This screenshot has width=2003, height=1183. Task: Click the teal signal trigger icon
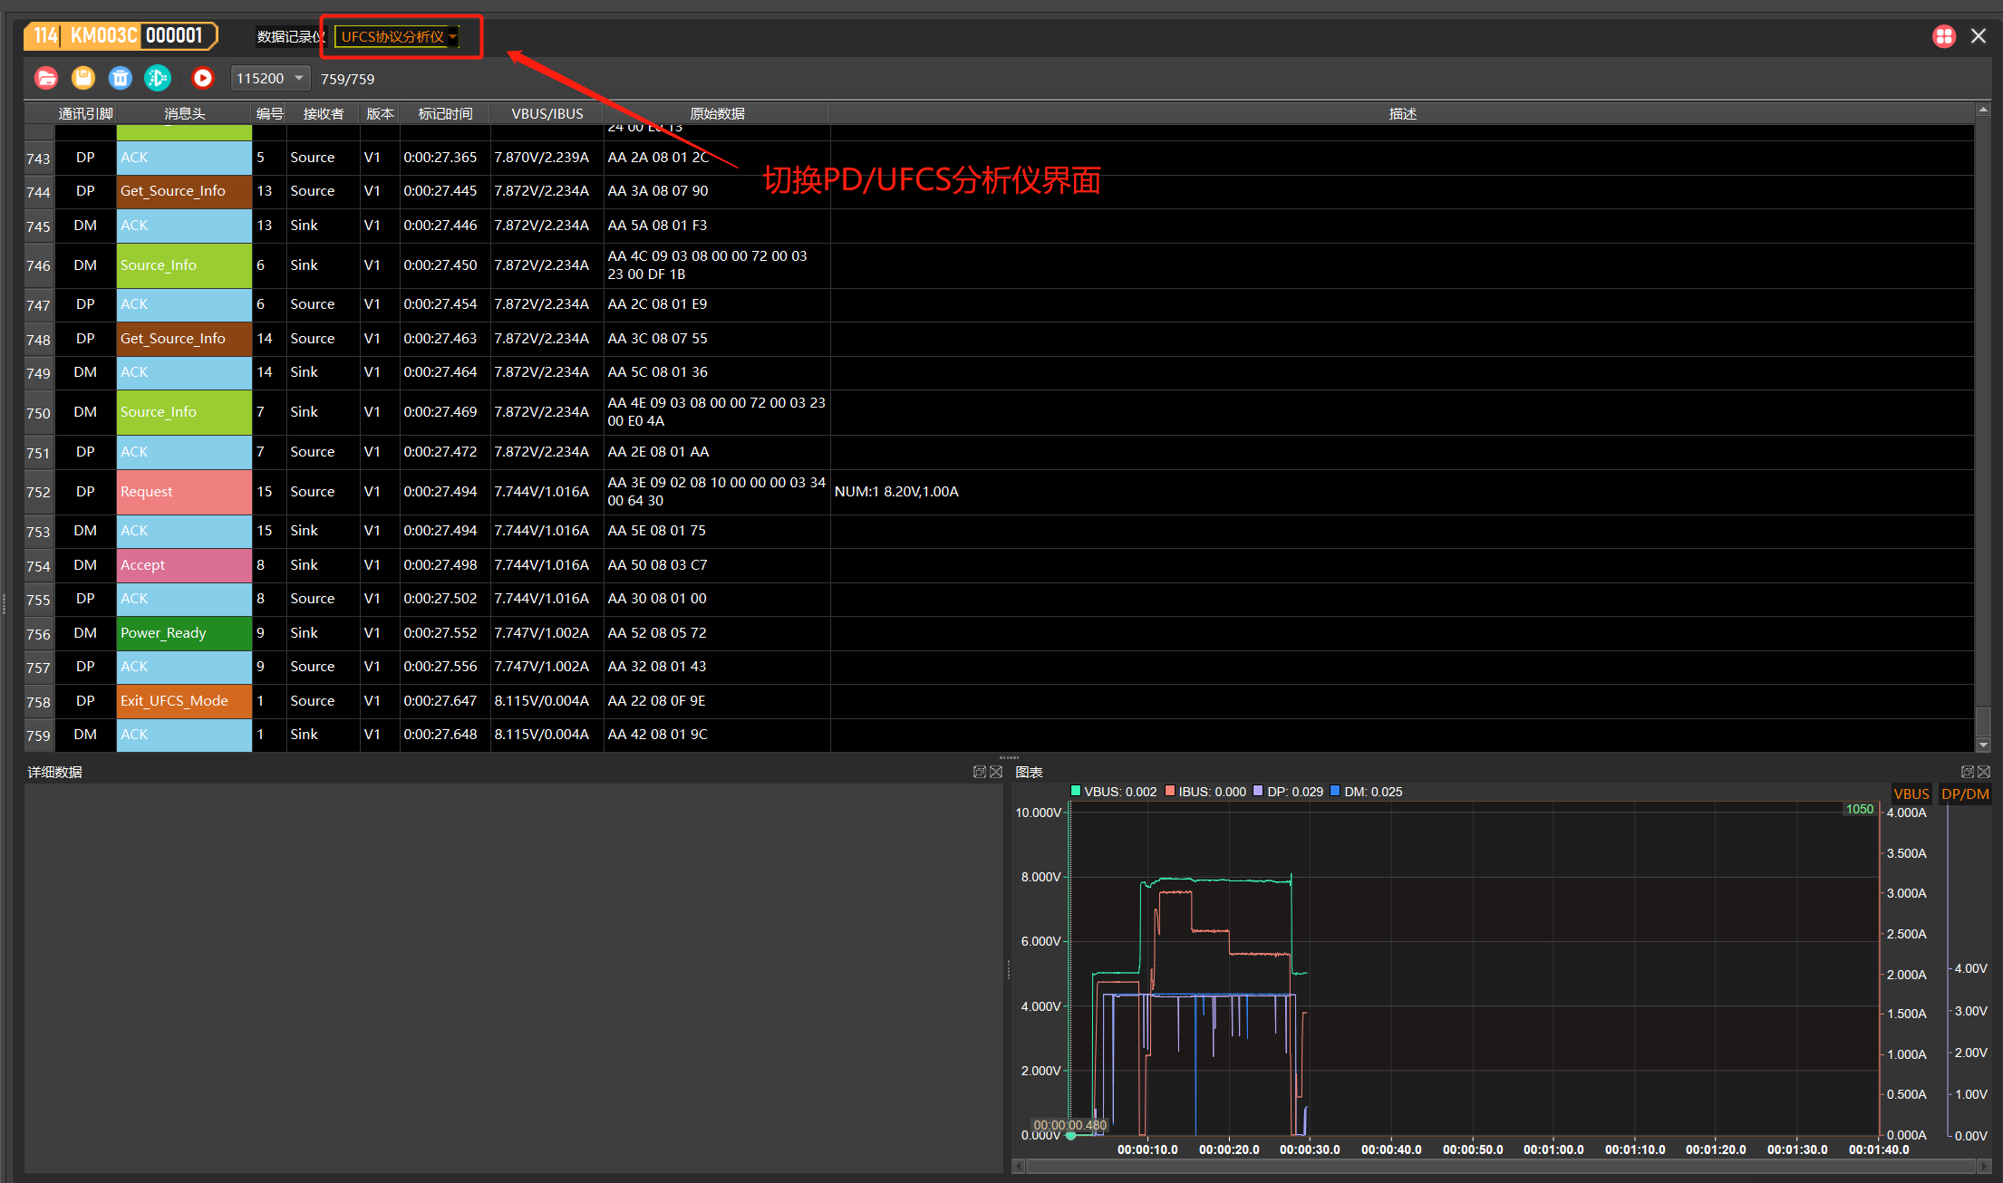click(x=158, y=79)
